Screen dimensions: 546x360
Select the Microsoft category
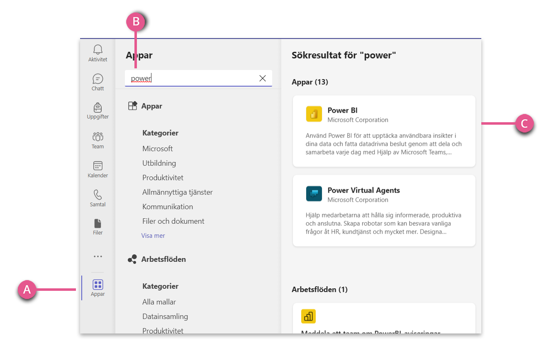(158, 149)
